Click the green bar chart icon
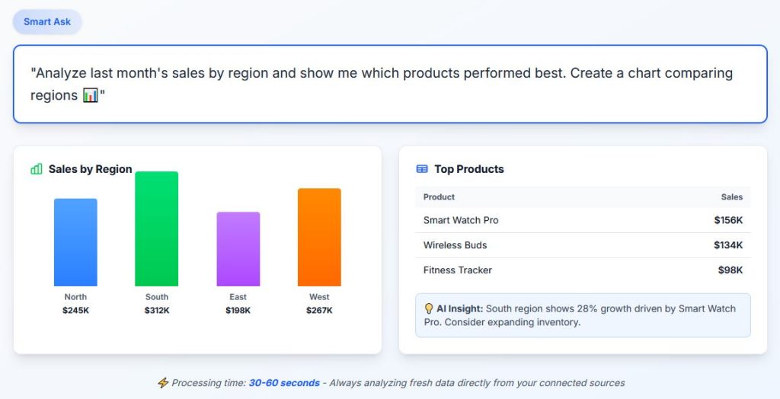Viewport: 780px width, 399px height. [37, 169]
